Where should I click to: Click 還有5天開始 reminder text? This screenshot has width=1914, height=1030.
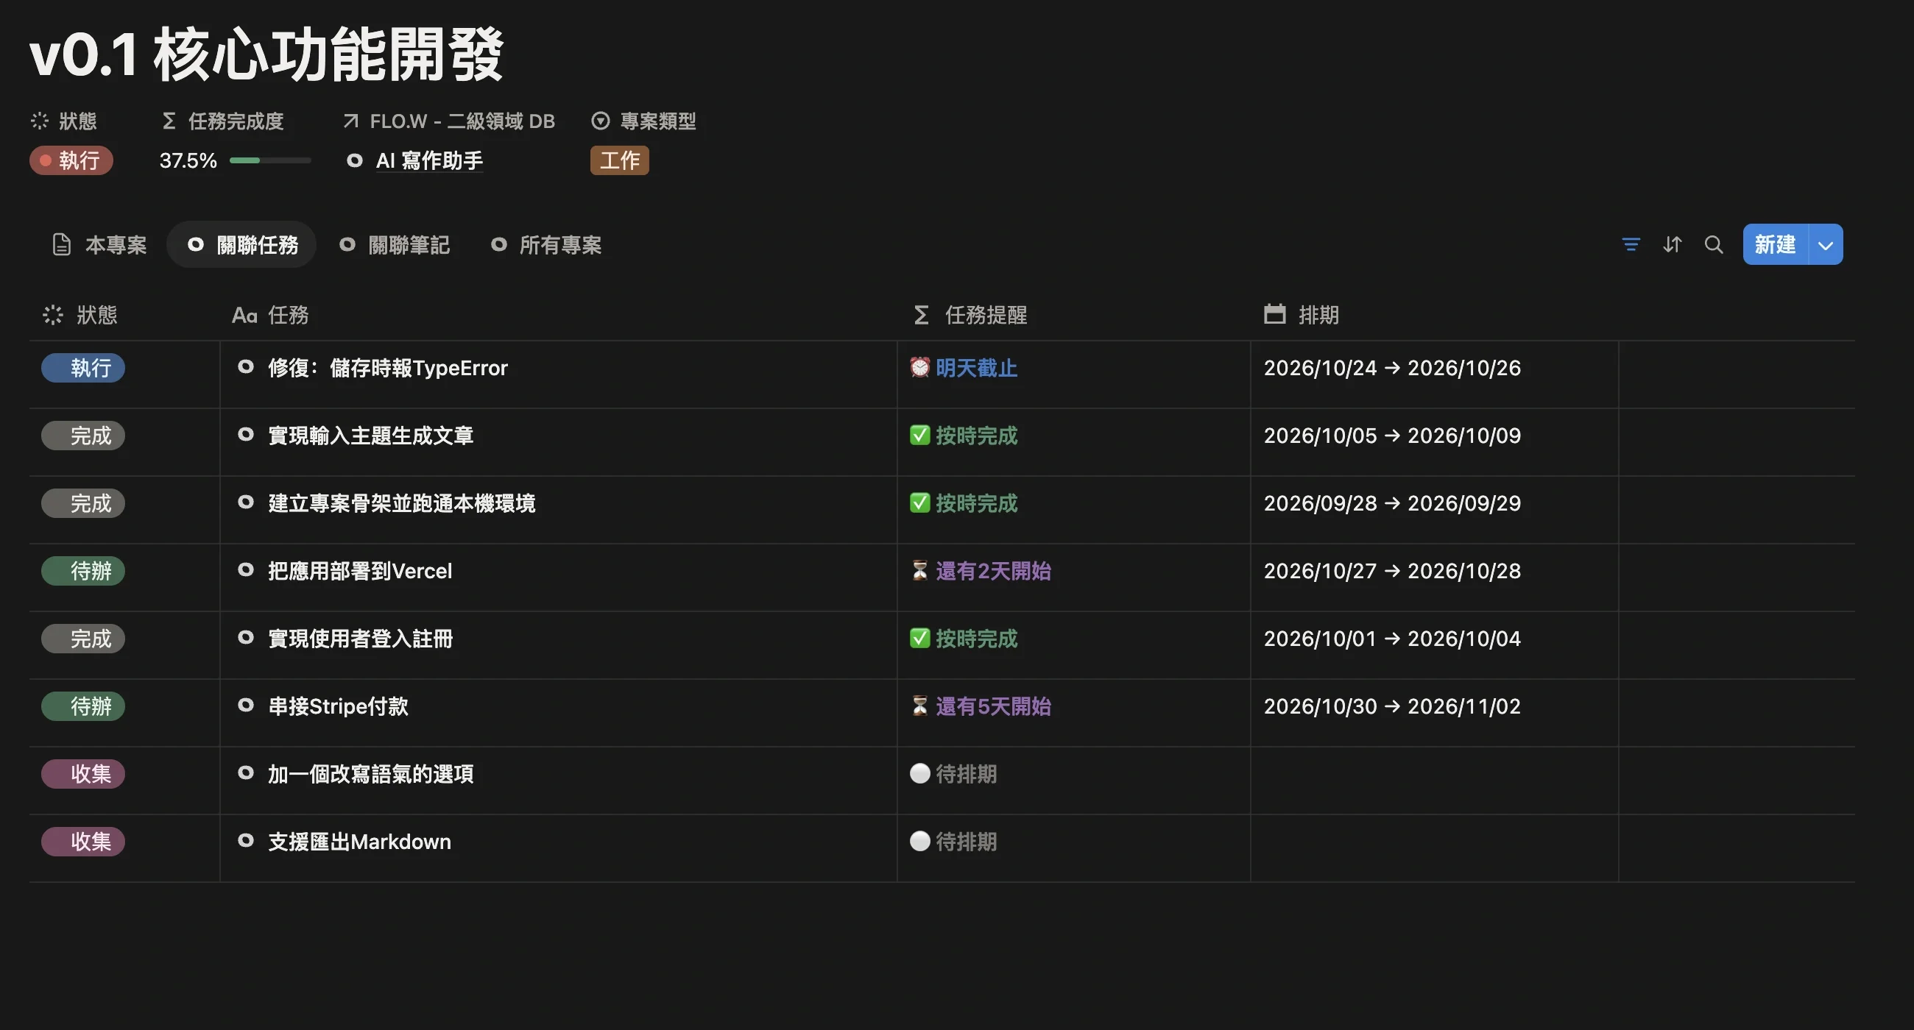tap(993, 706)
